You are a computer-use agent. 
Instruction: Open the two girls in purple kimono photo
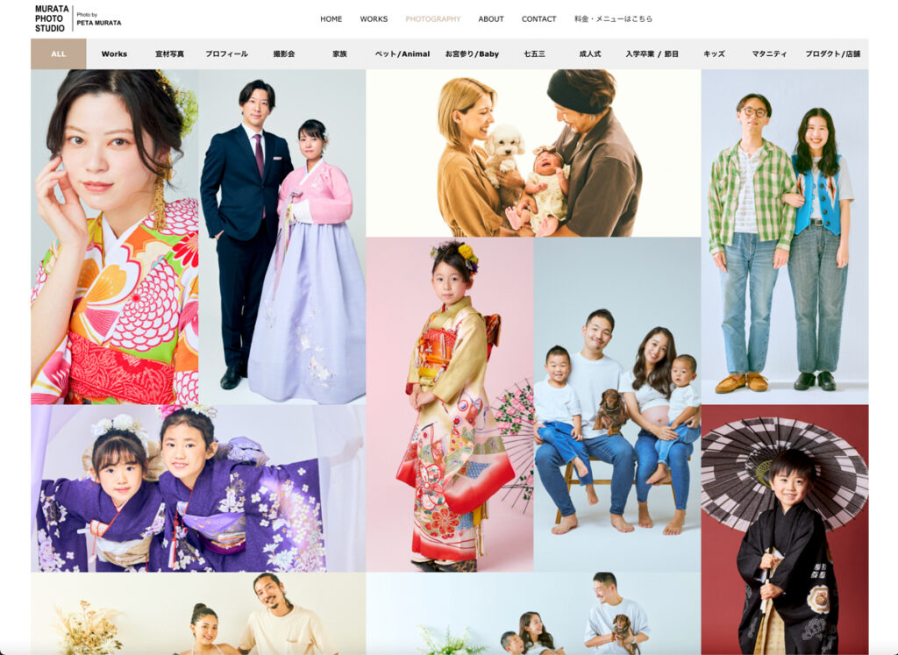198,488
